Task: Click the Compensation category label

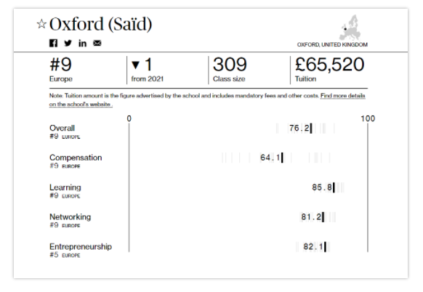Action: pyautogui.click(x=76, y=158)
